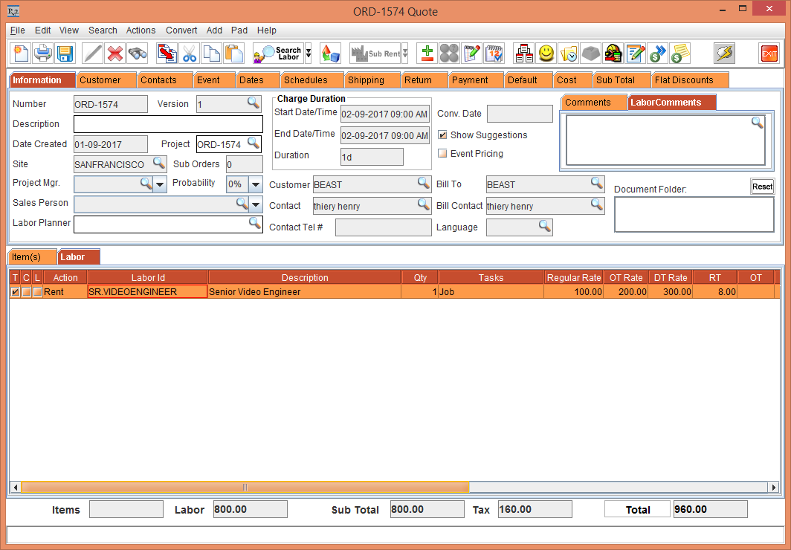Switch to the Shipping tab
This screenshot has width=791, height=550.
point(366,80)
